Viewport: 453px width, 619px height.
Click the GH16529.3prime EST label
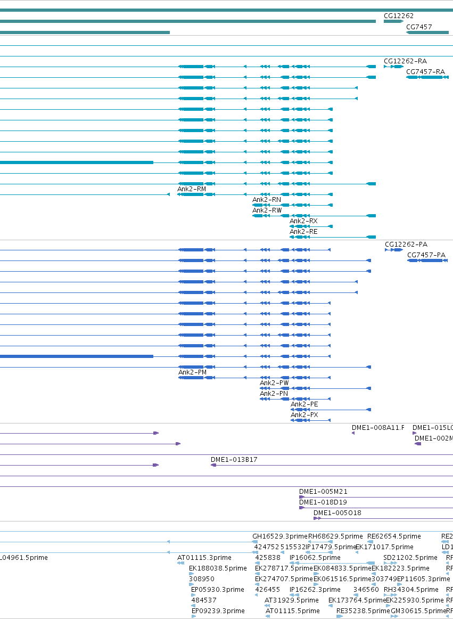(280, 536)
